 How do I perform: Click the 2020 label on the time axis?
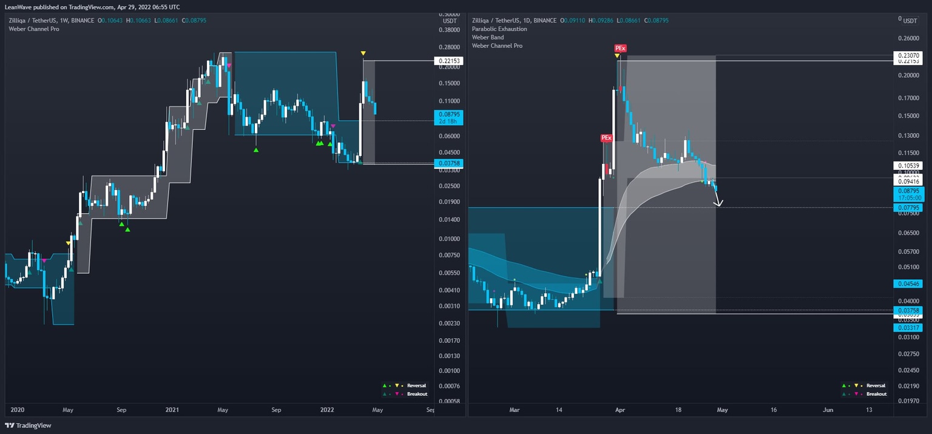click(x=17, y=410)
